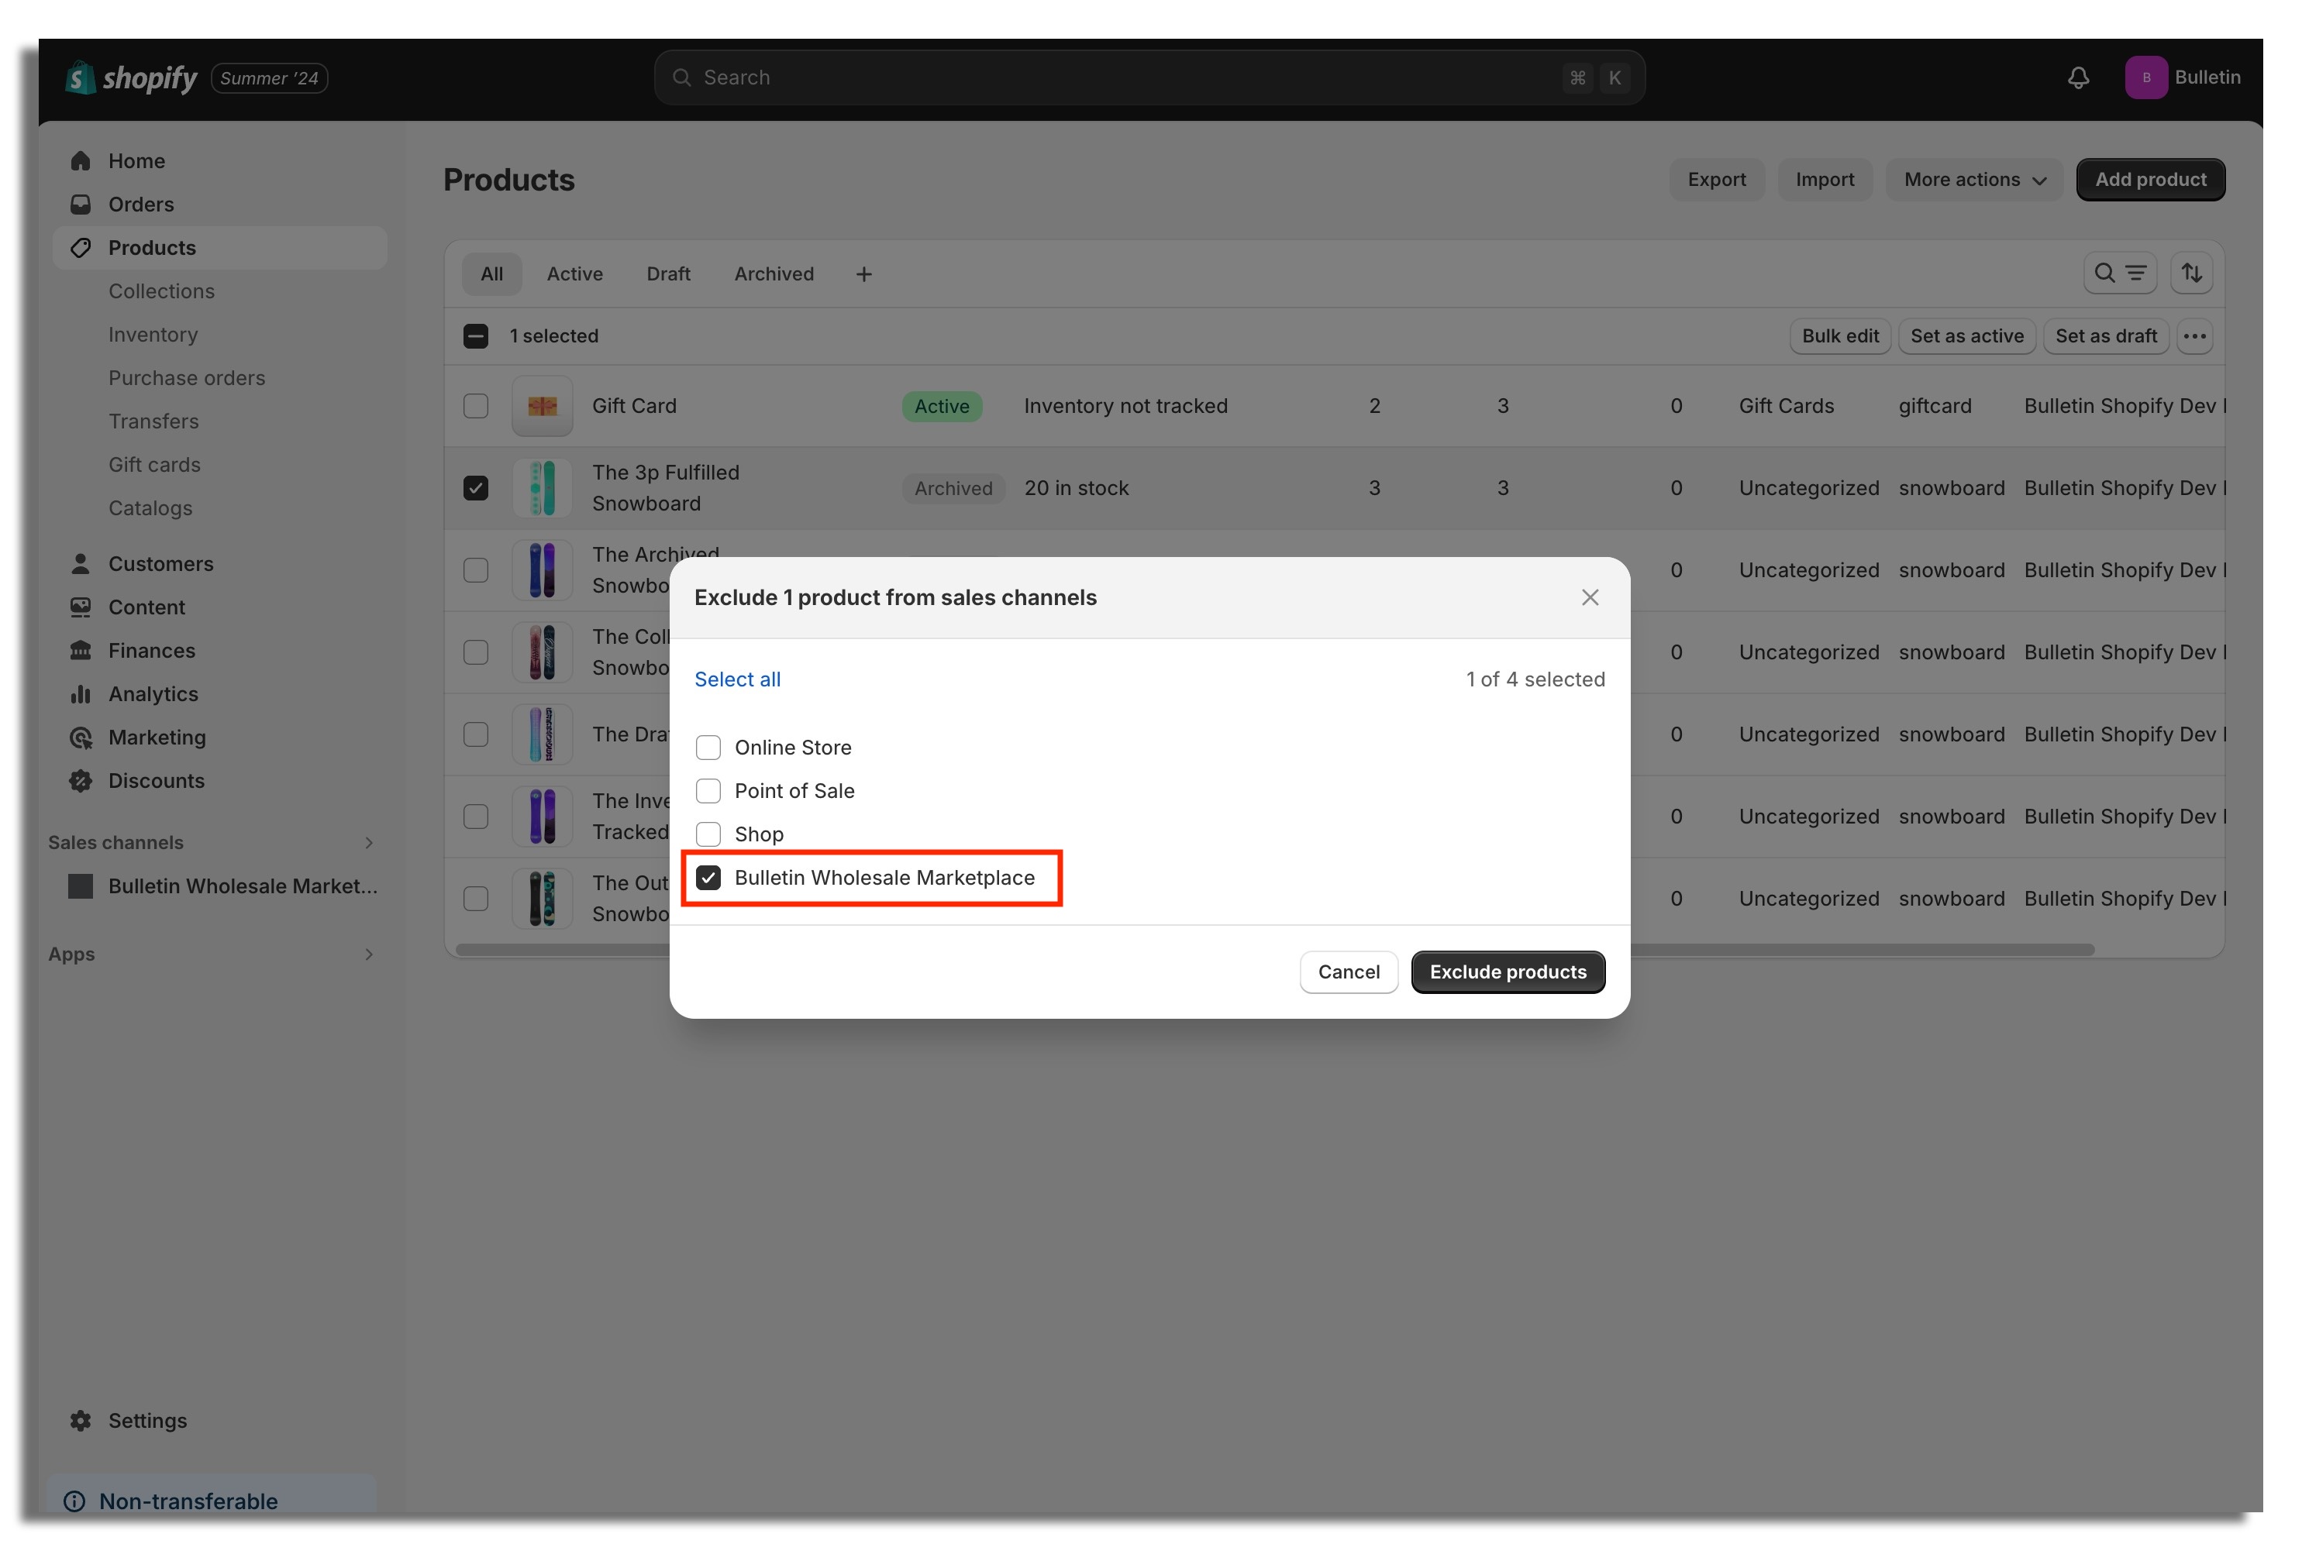
Task: Click the Export button
Action: click(x=1717, y=180)
